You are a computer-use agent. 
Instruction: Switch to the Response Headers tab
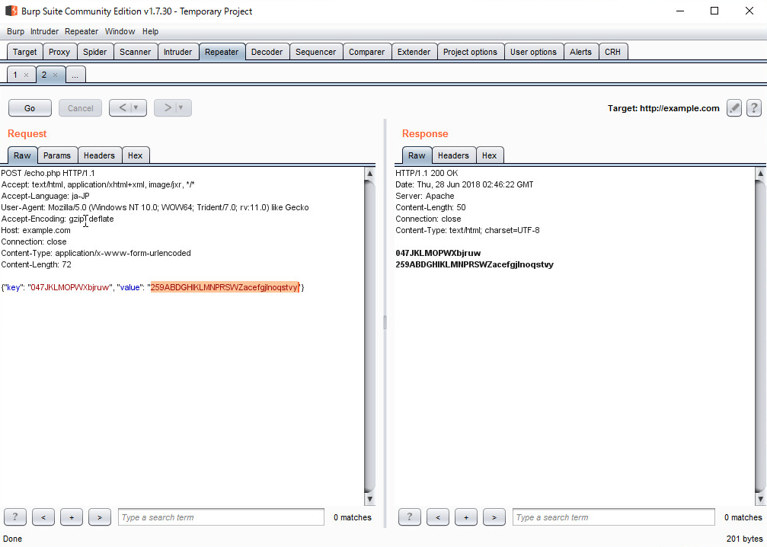click(453, 155)
